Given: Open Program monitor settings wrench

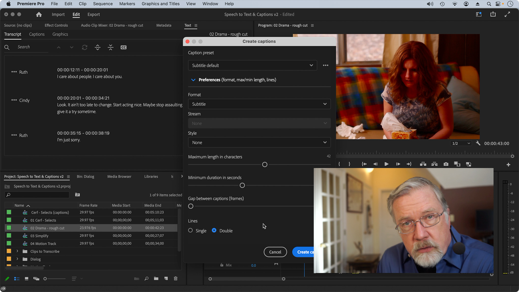Looking at the screenshot, I should point(478,143).
